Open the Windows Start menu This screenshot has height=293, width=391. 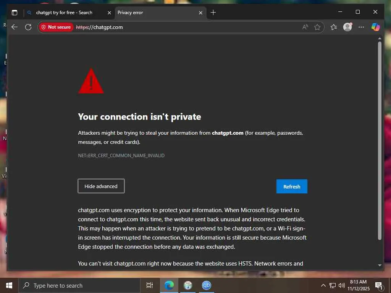click(9, 285)
